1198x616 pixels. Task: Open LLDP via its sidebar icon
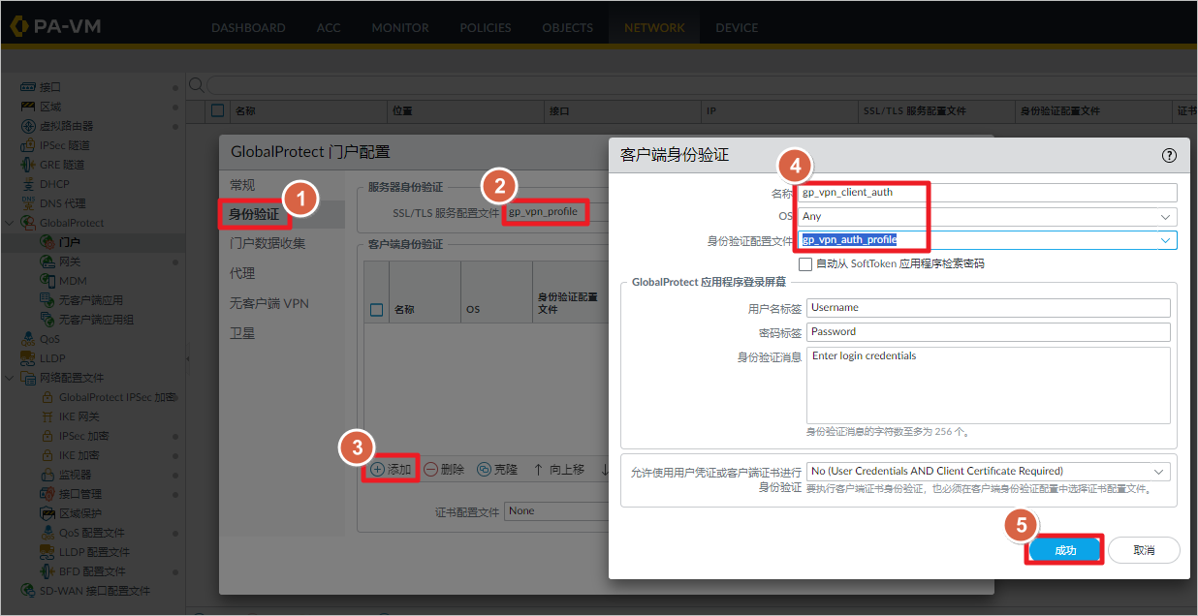28,358
